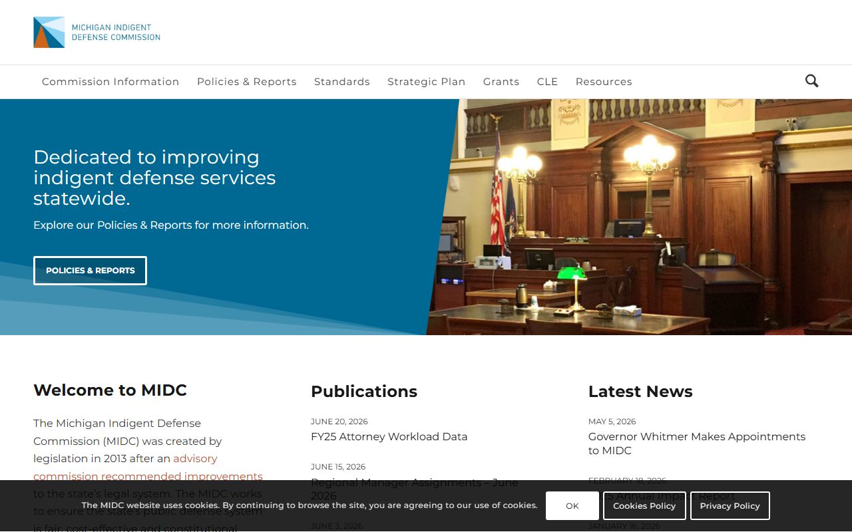
Task: Select CLE in the navigation bar
Action: click(x=548, y=82)
